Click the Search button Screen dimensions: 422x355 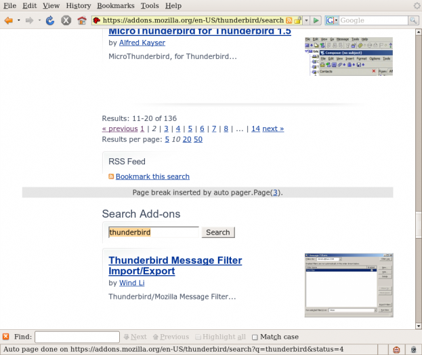218,232
